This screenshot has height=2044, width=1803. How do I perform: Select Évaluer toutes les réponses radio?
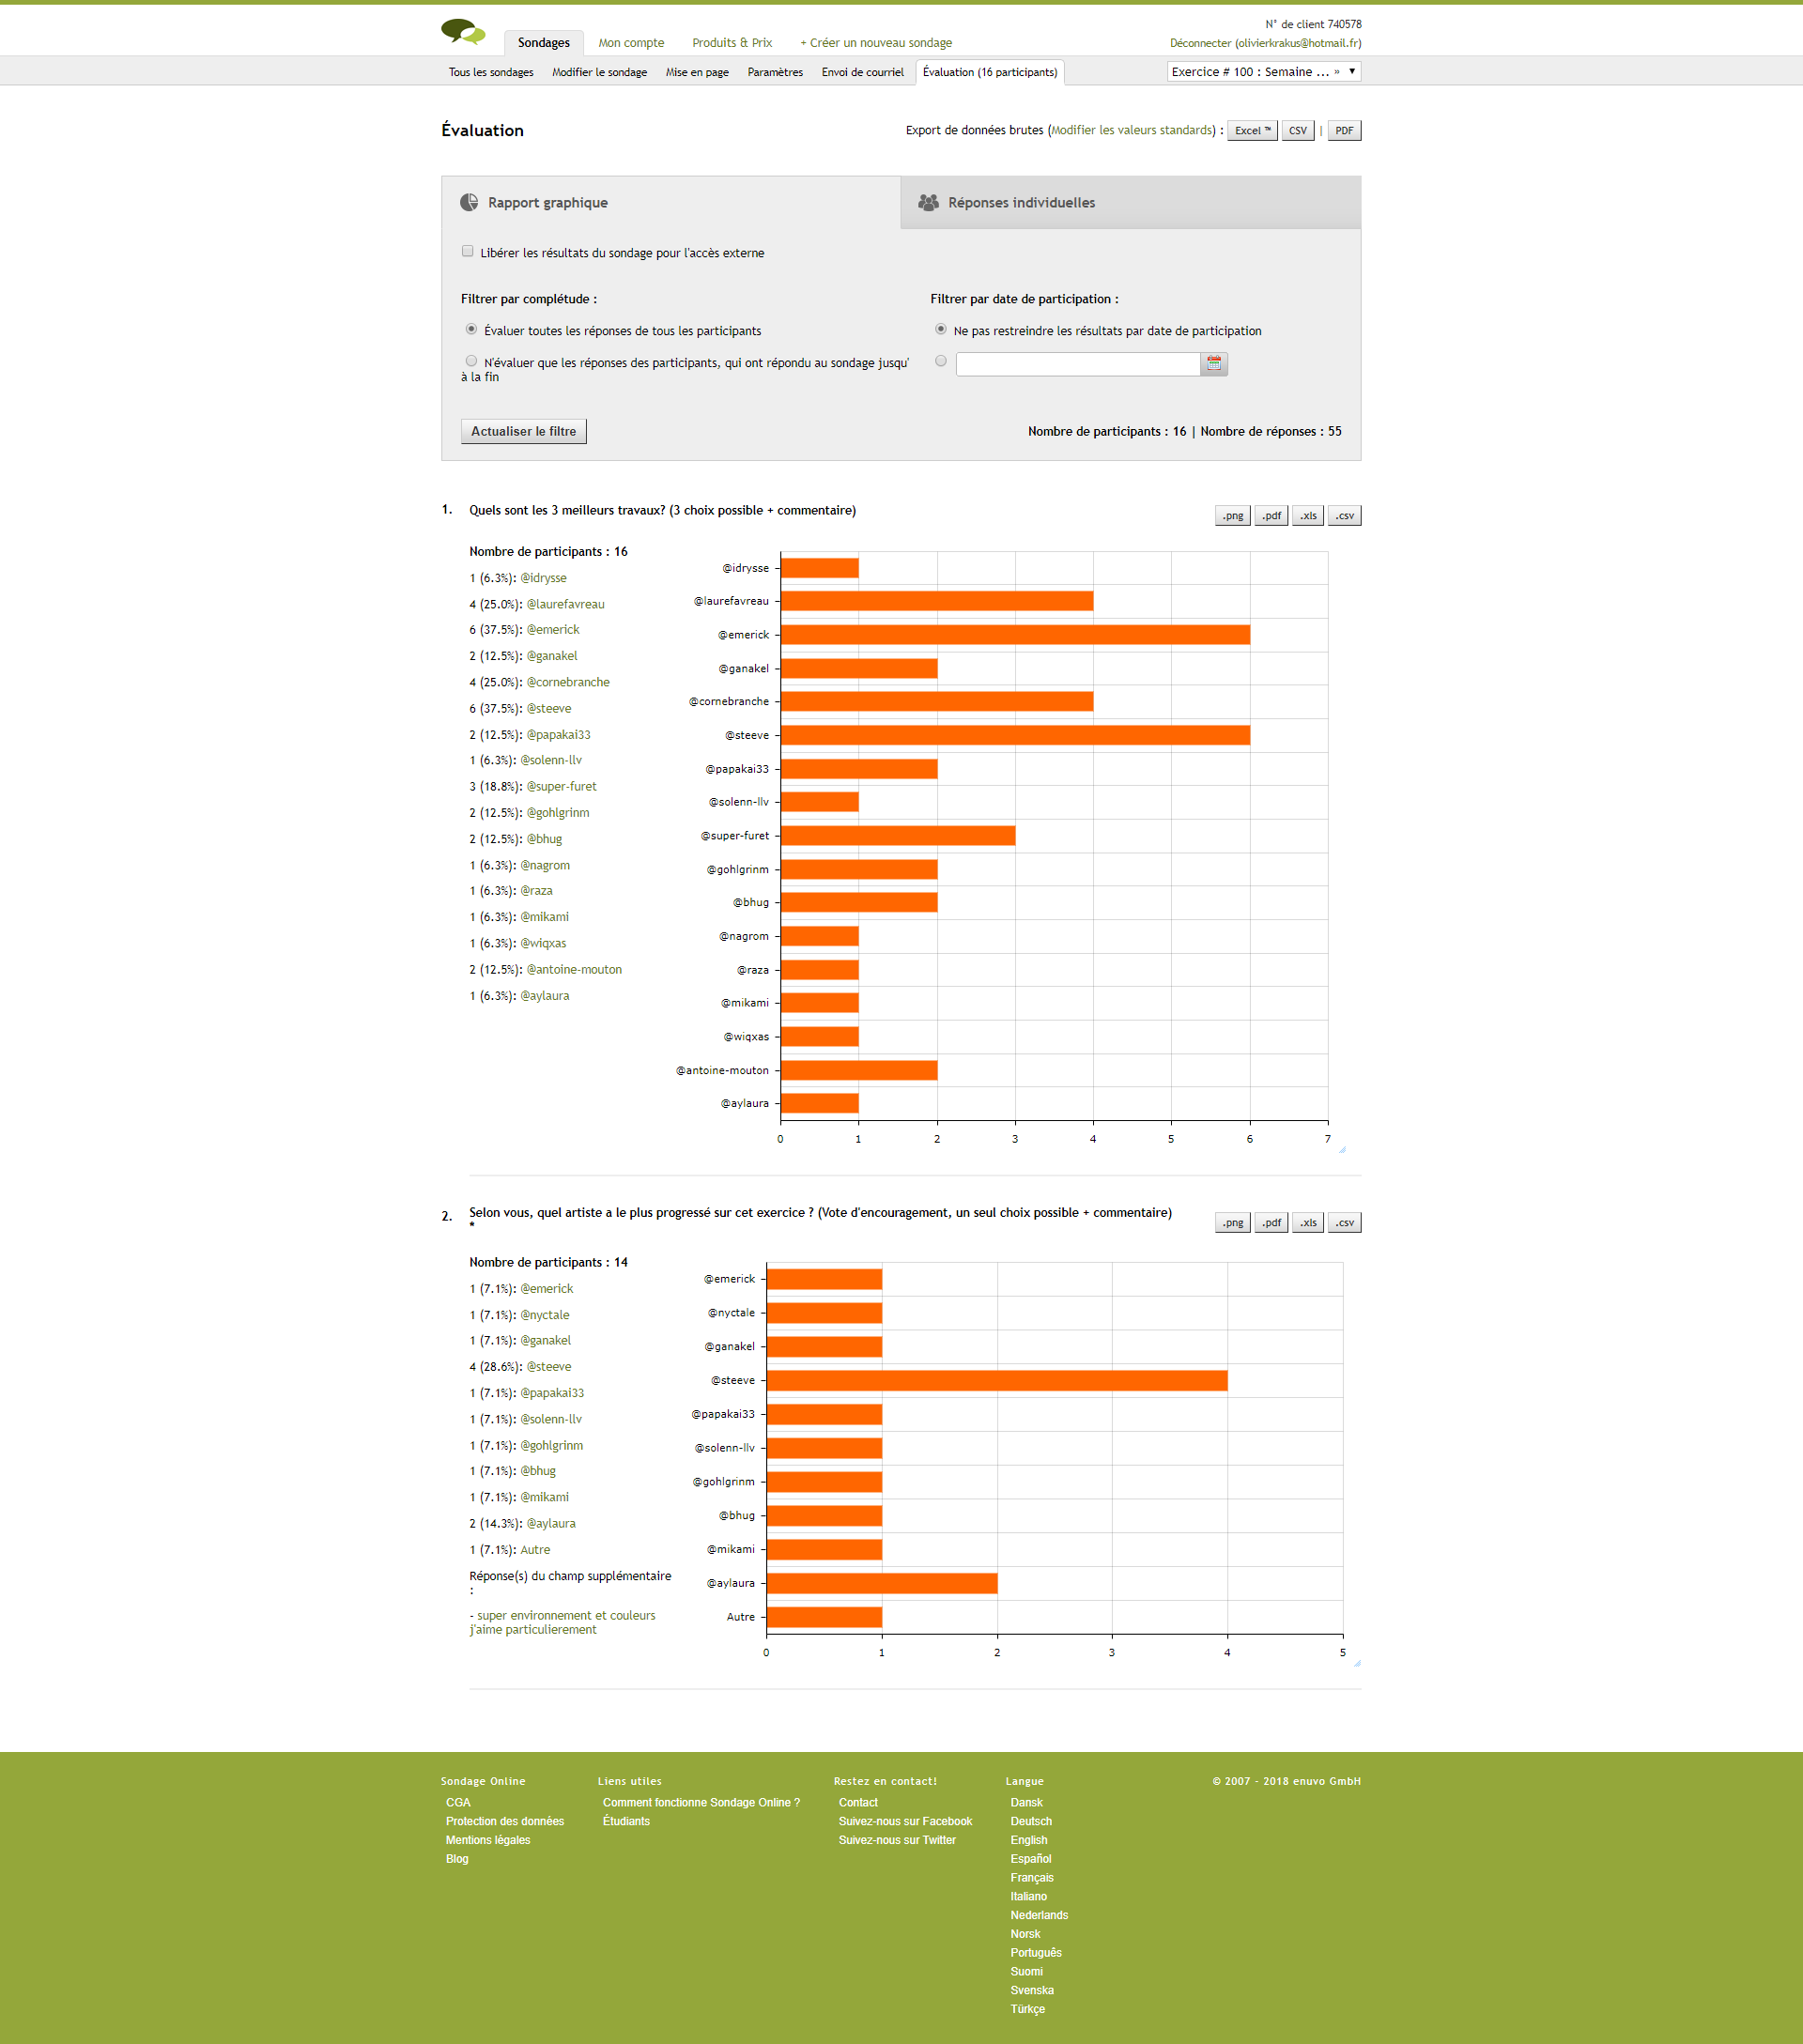click(471, 329)
